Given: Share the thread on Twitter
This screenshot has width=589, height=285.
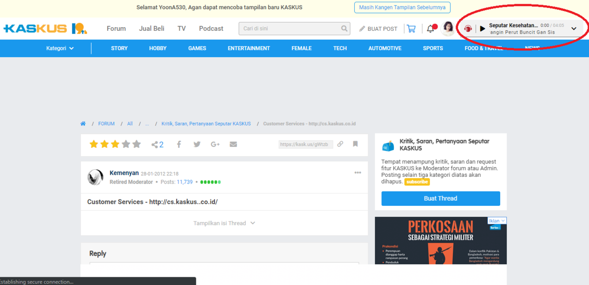Looking at the screenshot, I should tap(196, 144).
